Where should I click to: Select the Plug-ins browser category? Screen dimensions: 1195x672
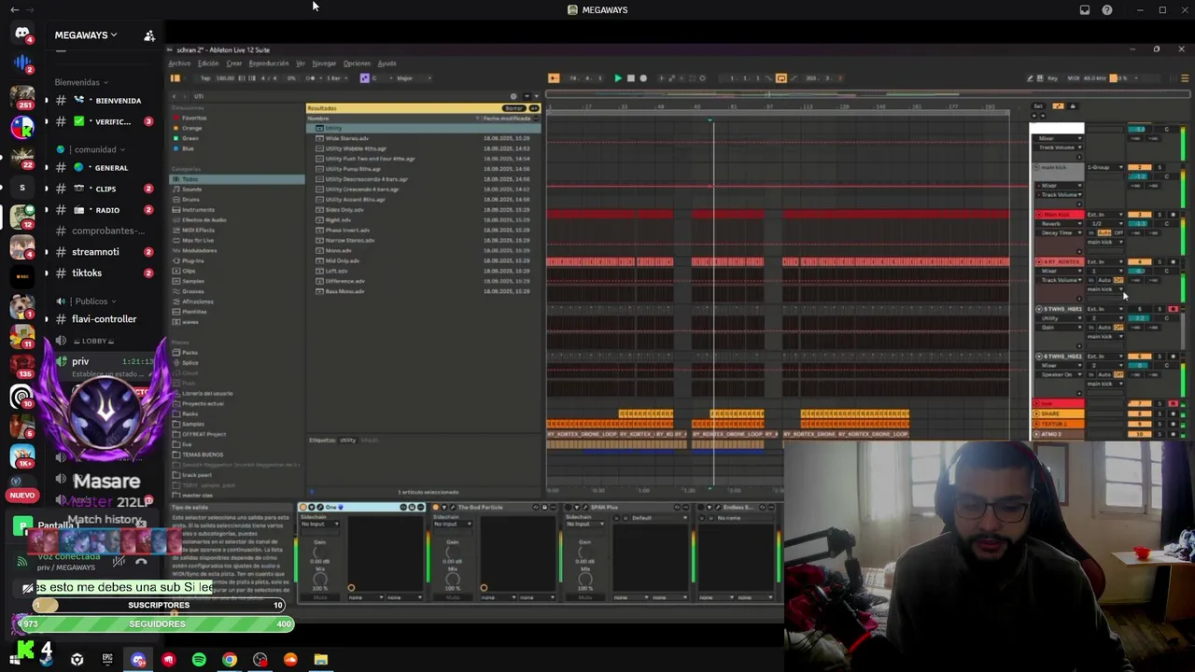[192, 260]
